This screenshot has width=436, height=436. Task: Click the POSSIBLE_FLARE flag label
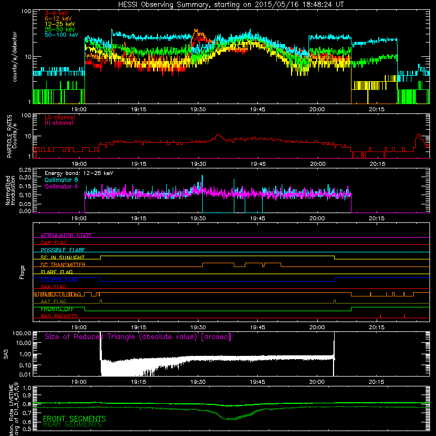(x=63, y=250)
